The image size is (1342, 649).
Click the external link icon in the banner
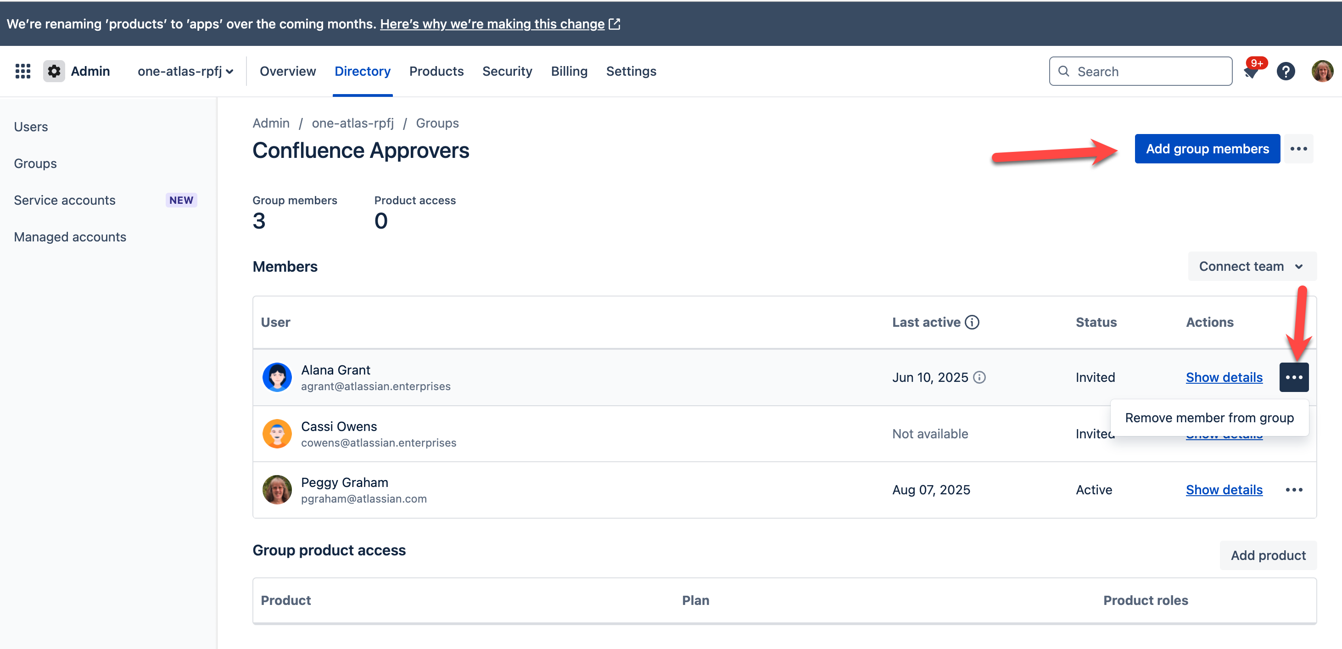[615, 24]
